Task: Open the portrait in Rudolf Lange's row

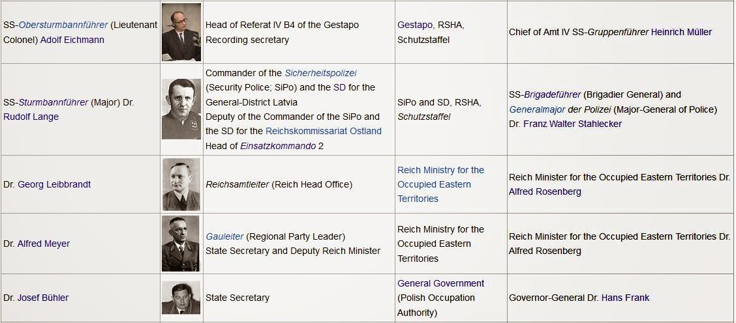Action: pos(181,109)
